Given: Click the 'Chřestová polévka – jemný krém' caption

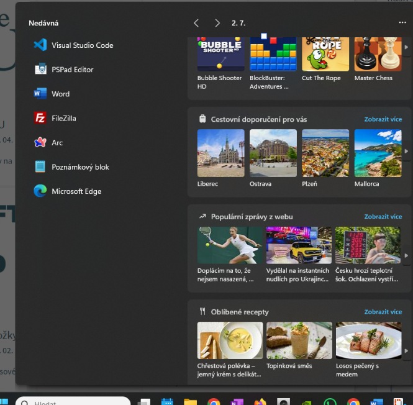Looking at the screenshot, I should pyautogui.click(x=229, y=370).
